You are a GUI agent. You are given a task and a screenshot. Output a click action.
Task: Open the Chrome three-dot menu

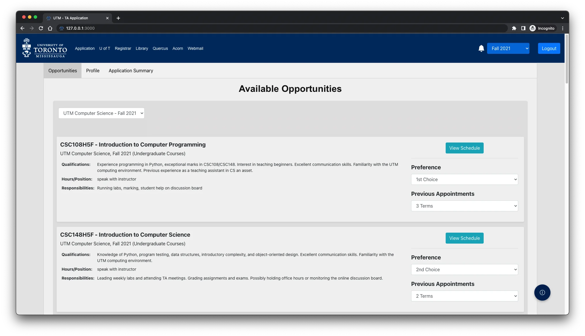click(563, 28)
